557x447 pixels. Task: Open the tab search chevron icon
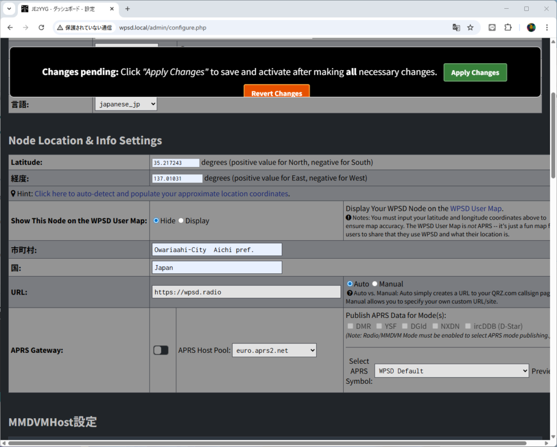point(9,9)
